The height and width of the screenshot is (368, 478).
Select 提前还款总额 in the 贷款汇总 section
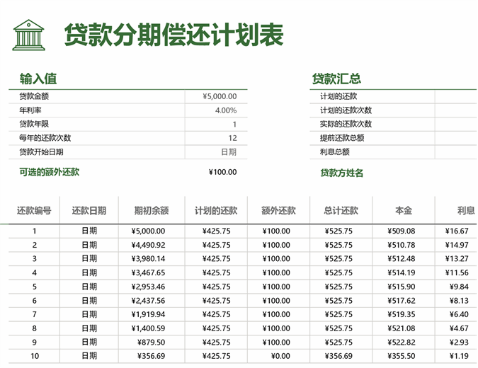(x=342, y=138)
